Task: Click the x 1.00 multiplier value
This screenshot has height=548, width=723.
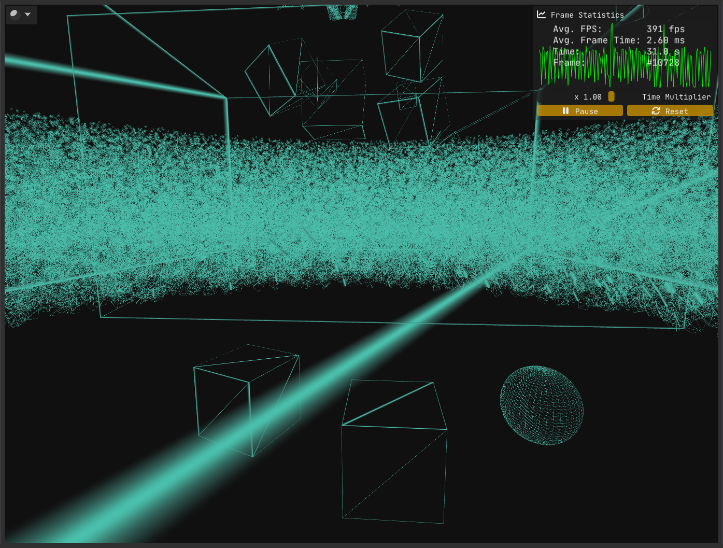Action: tap(588, 97)
